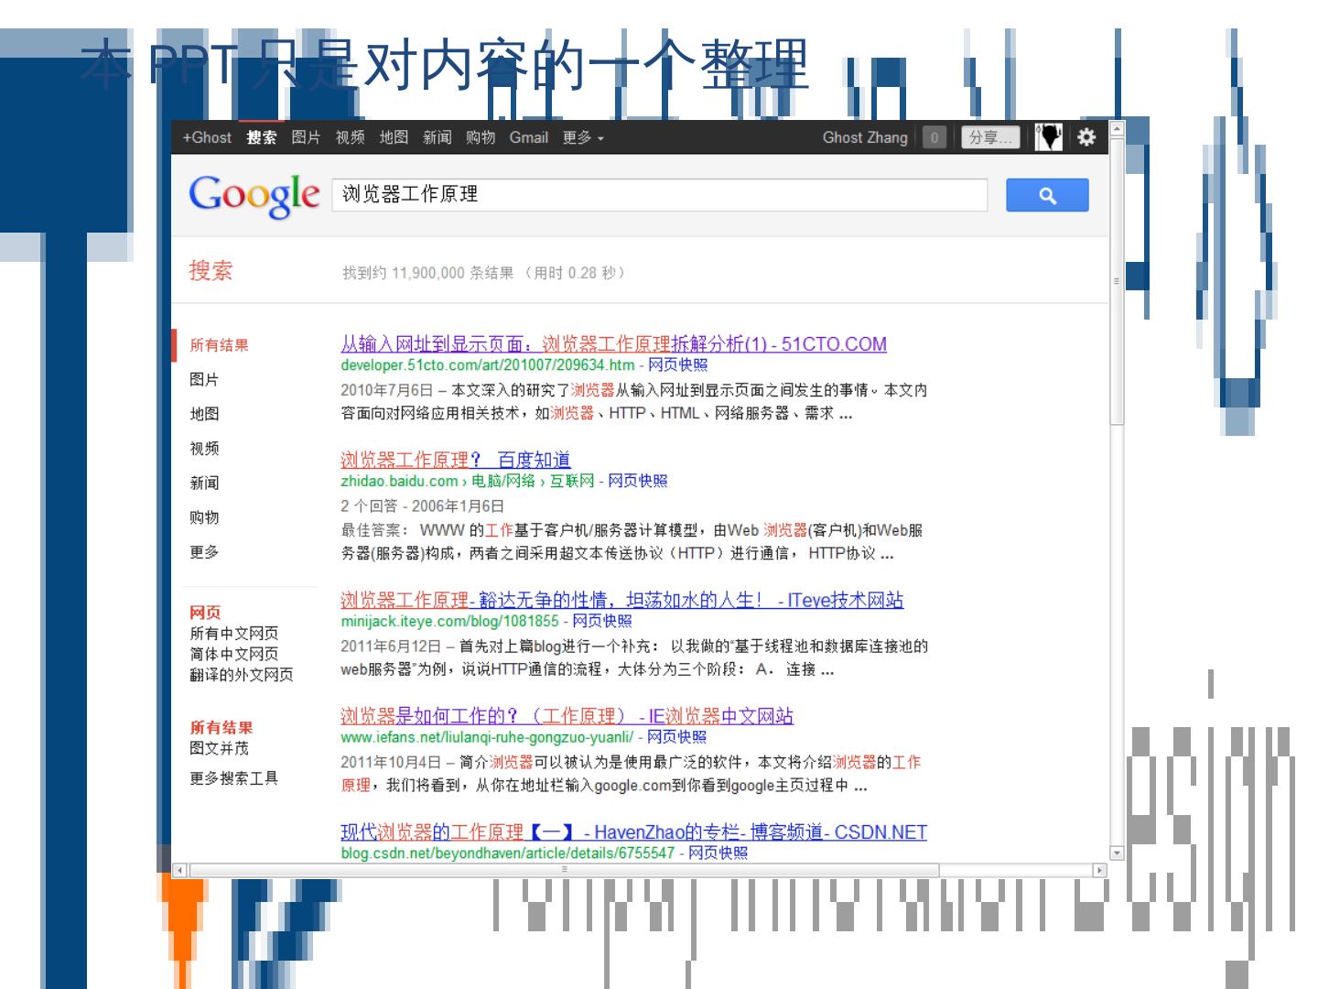Image resolution: width=1318 pixels, height=989 pixels.
Task: Open 网页快照 for blog.csdn.net result
Action: 718,853
